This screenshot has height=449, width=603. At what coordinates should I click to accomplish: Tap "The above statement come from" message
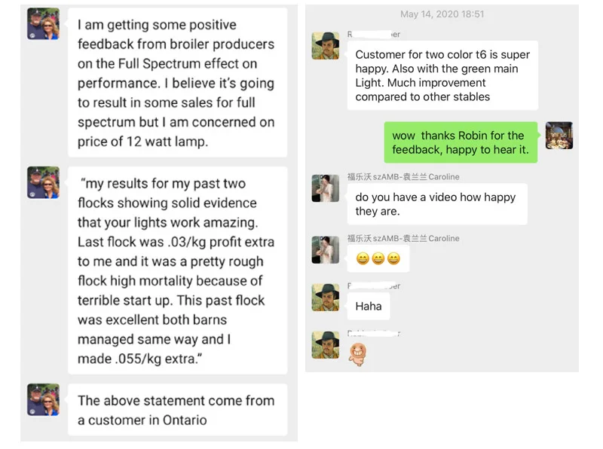click(x=176, y=410)
